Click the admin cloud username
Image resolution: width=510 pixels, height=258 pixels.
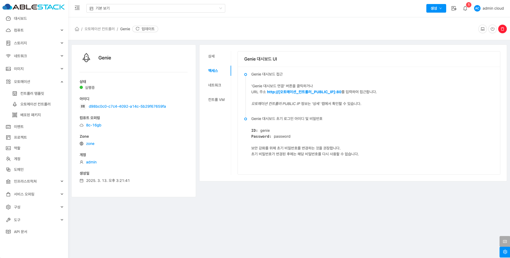[493, 8]
